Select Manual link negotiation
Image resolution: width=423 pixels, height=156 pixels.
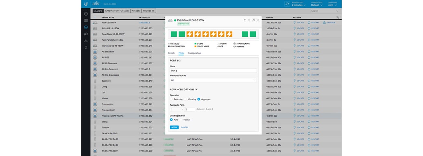[x=181, y=120]
